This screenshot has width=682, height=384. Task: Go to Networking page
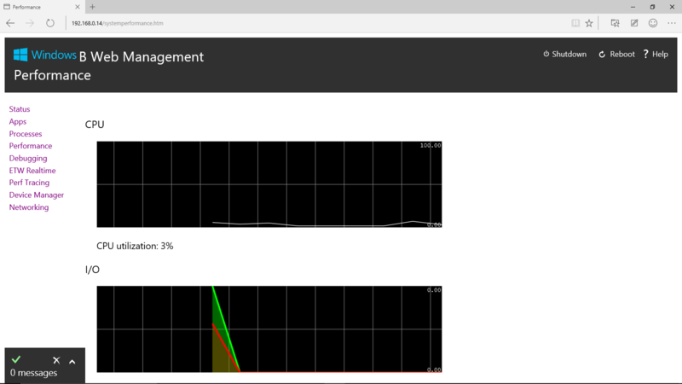[29, 207]
